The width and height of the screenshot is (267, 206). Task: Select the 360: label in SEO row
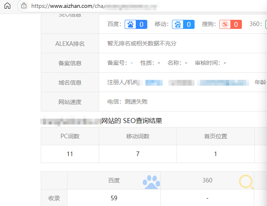pyautogui.click(x=255, y=24)
